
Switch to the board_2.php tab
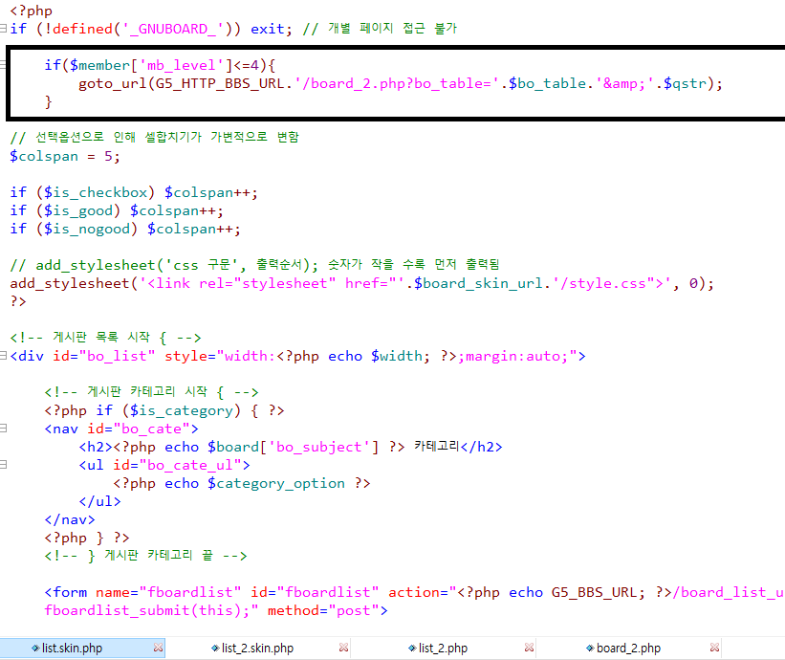coord(628,649)
